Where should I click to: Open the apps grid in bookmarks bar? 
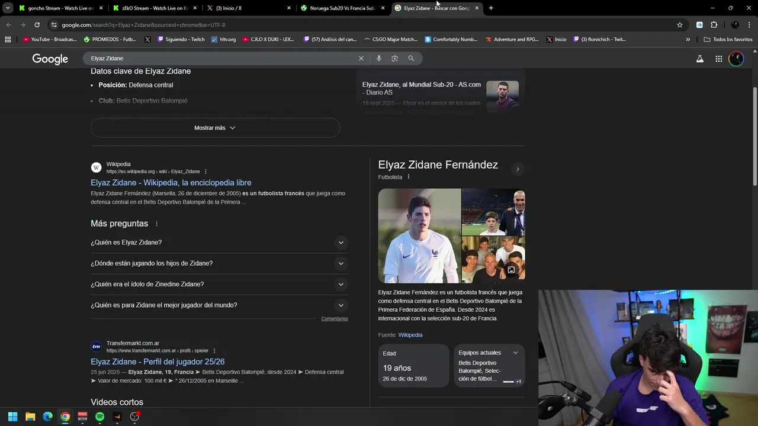point(8,40)
